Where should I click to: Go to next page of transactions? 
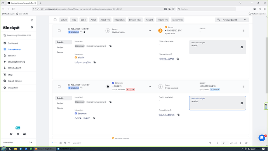tap(241, 143)
